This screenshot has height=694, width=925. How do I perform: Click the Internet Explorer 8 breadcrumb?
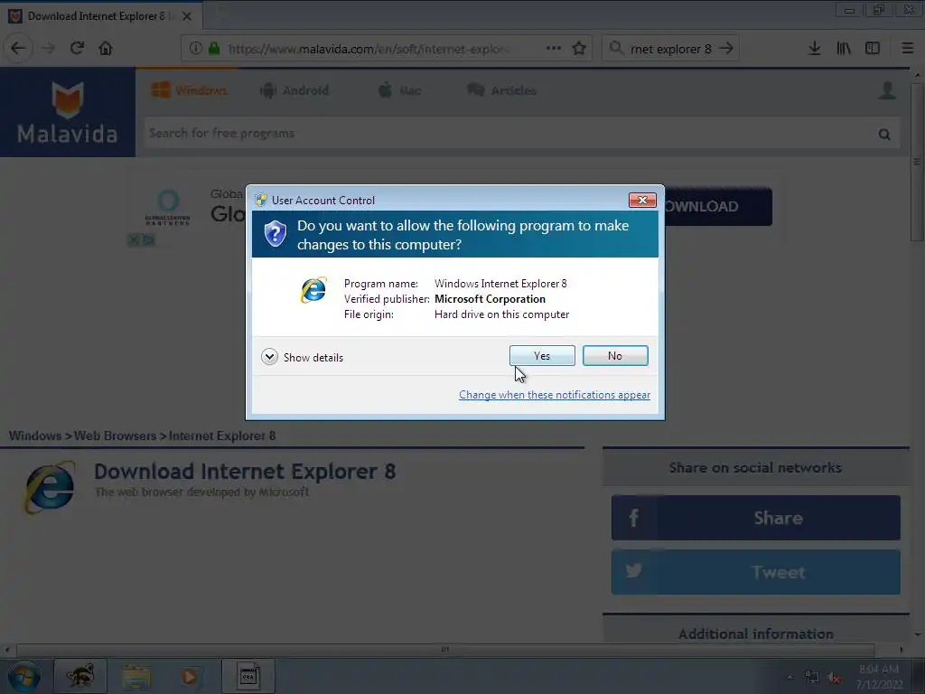(222, 436)
